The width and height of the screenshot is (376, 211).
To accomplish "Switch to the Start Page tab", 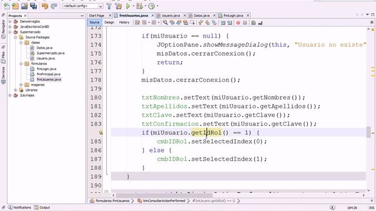I will coord(96,15).
